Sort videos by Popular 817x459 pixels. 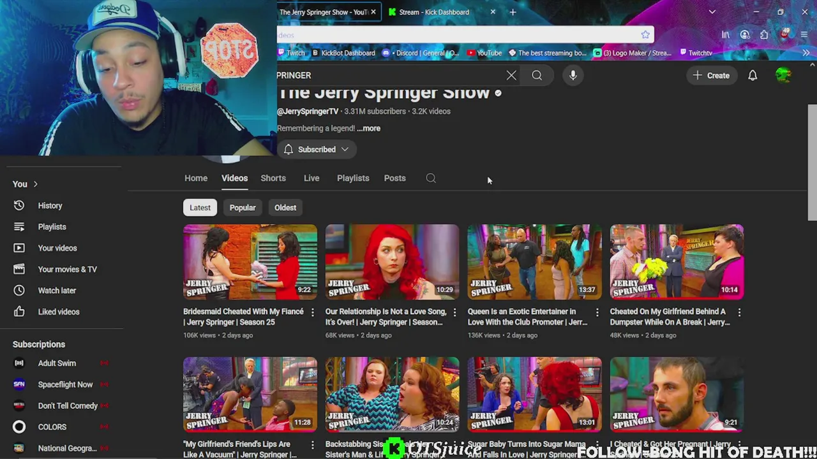[x=243, y=207]
